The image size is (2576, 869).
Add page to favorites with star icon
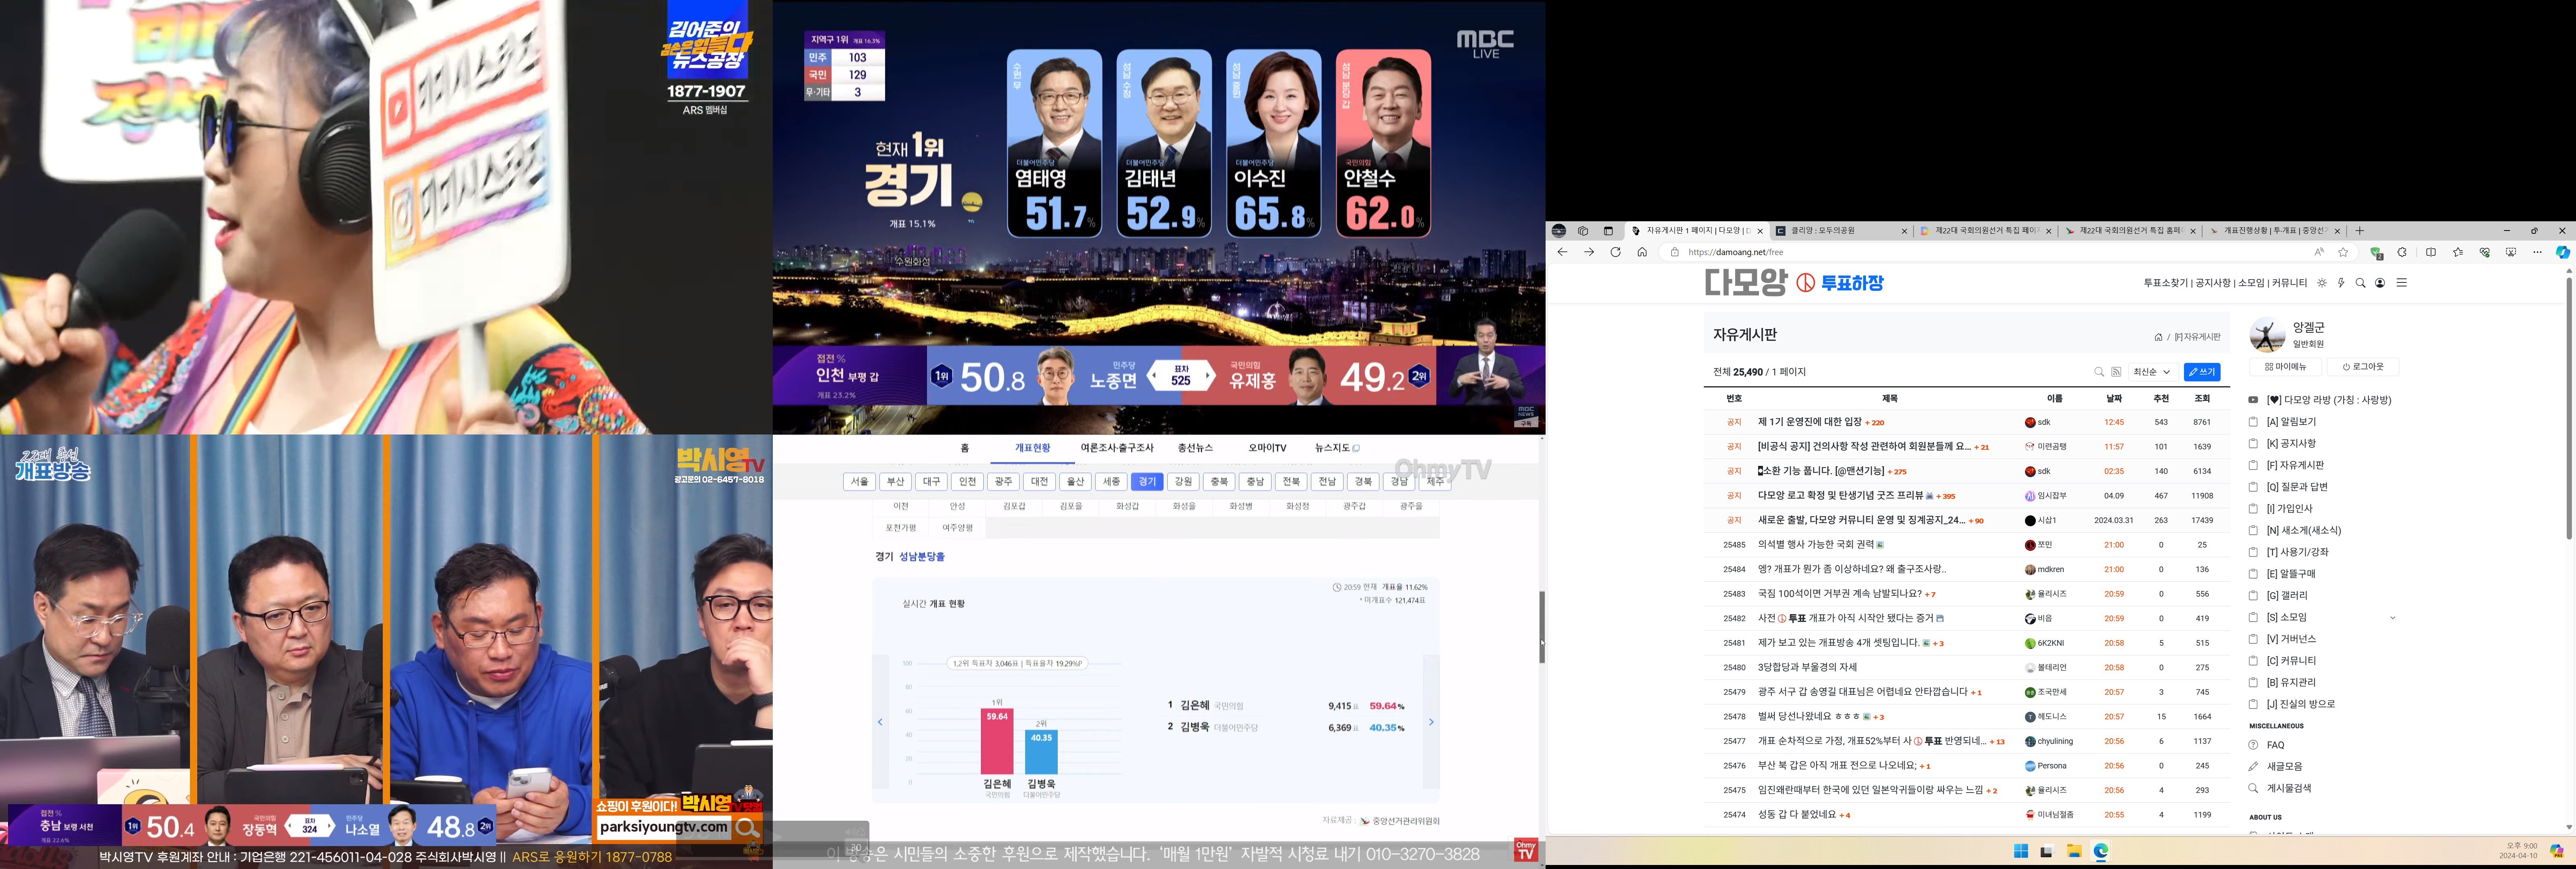(x=2343, y=252)
